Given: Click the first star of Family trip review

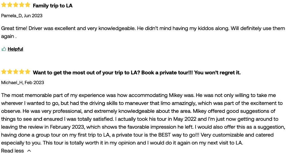Looking at the screenshot, I should coord(4,5).
